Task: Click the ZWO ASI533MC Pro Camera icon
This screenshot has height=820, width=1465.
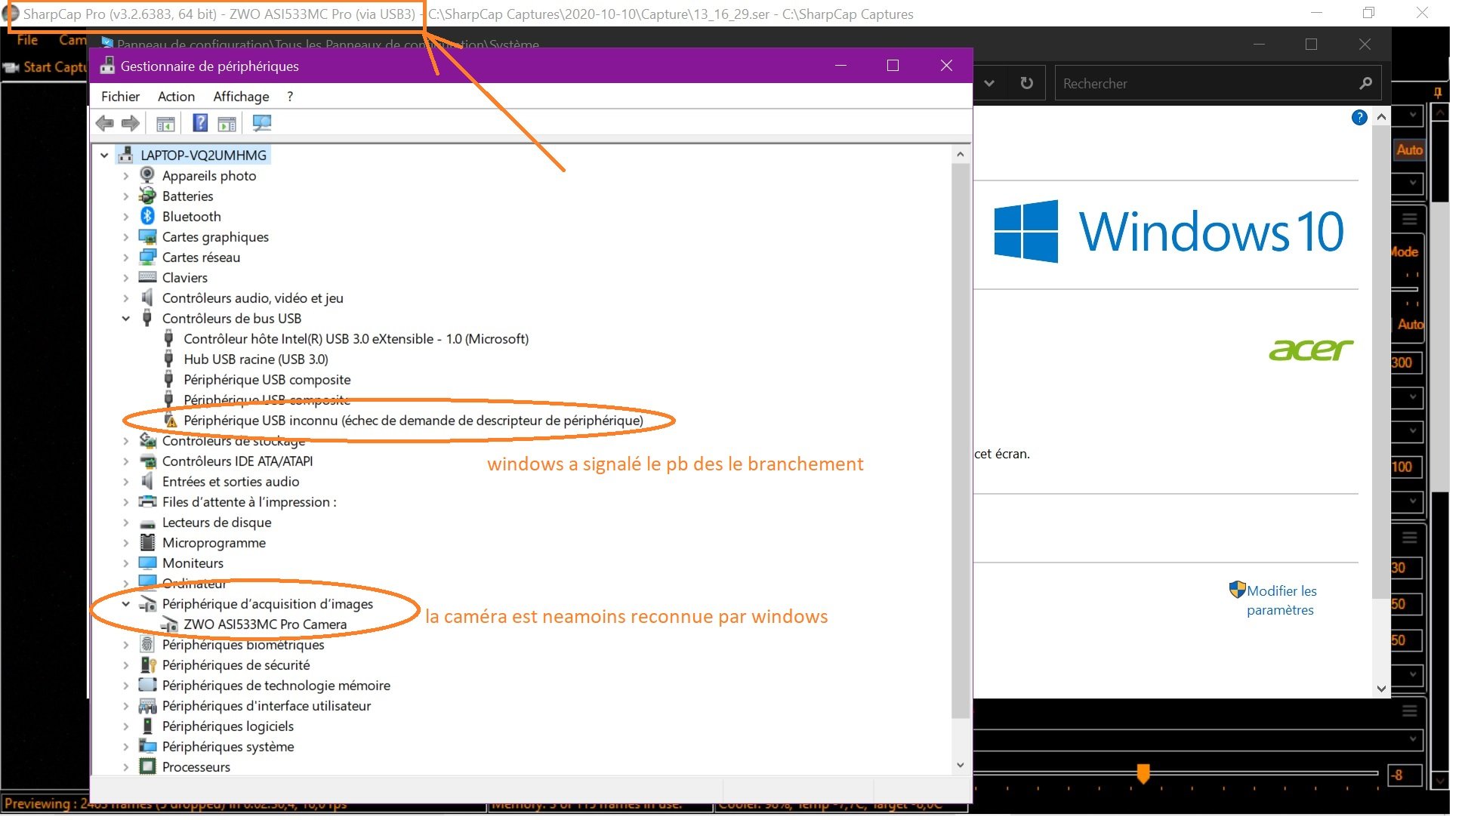Action: 169,624
